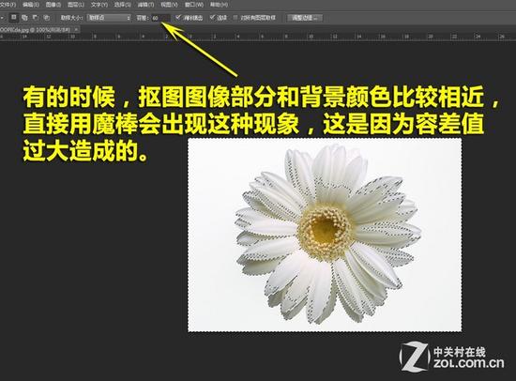Toggle the 连续 contiguous checkbox
The height and width of the screenshot is (381, 516).
(212, 18)
